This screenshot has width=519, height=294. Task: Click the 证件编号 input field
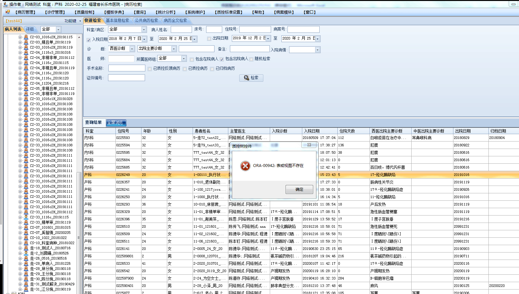point(126,78)
